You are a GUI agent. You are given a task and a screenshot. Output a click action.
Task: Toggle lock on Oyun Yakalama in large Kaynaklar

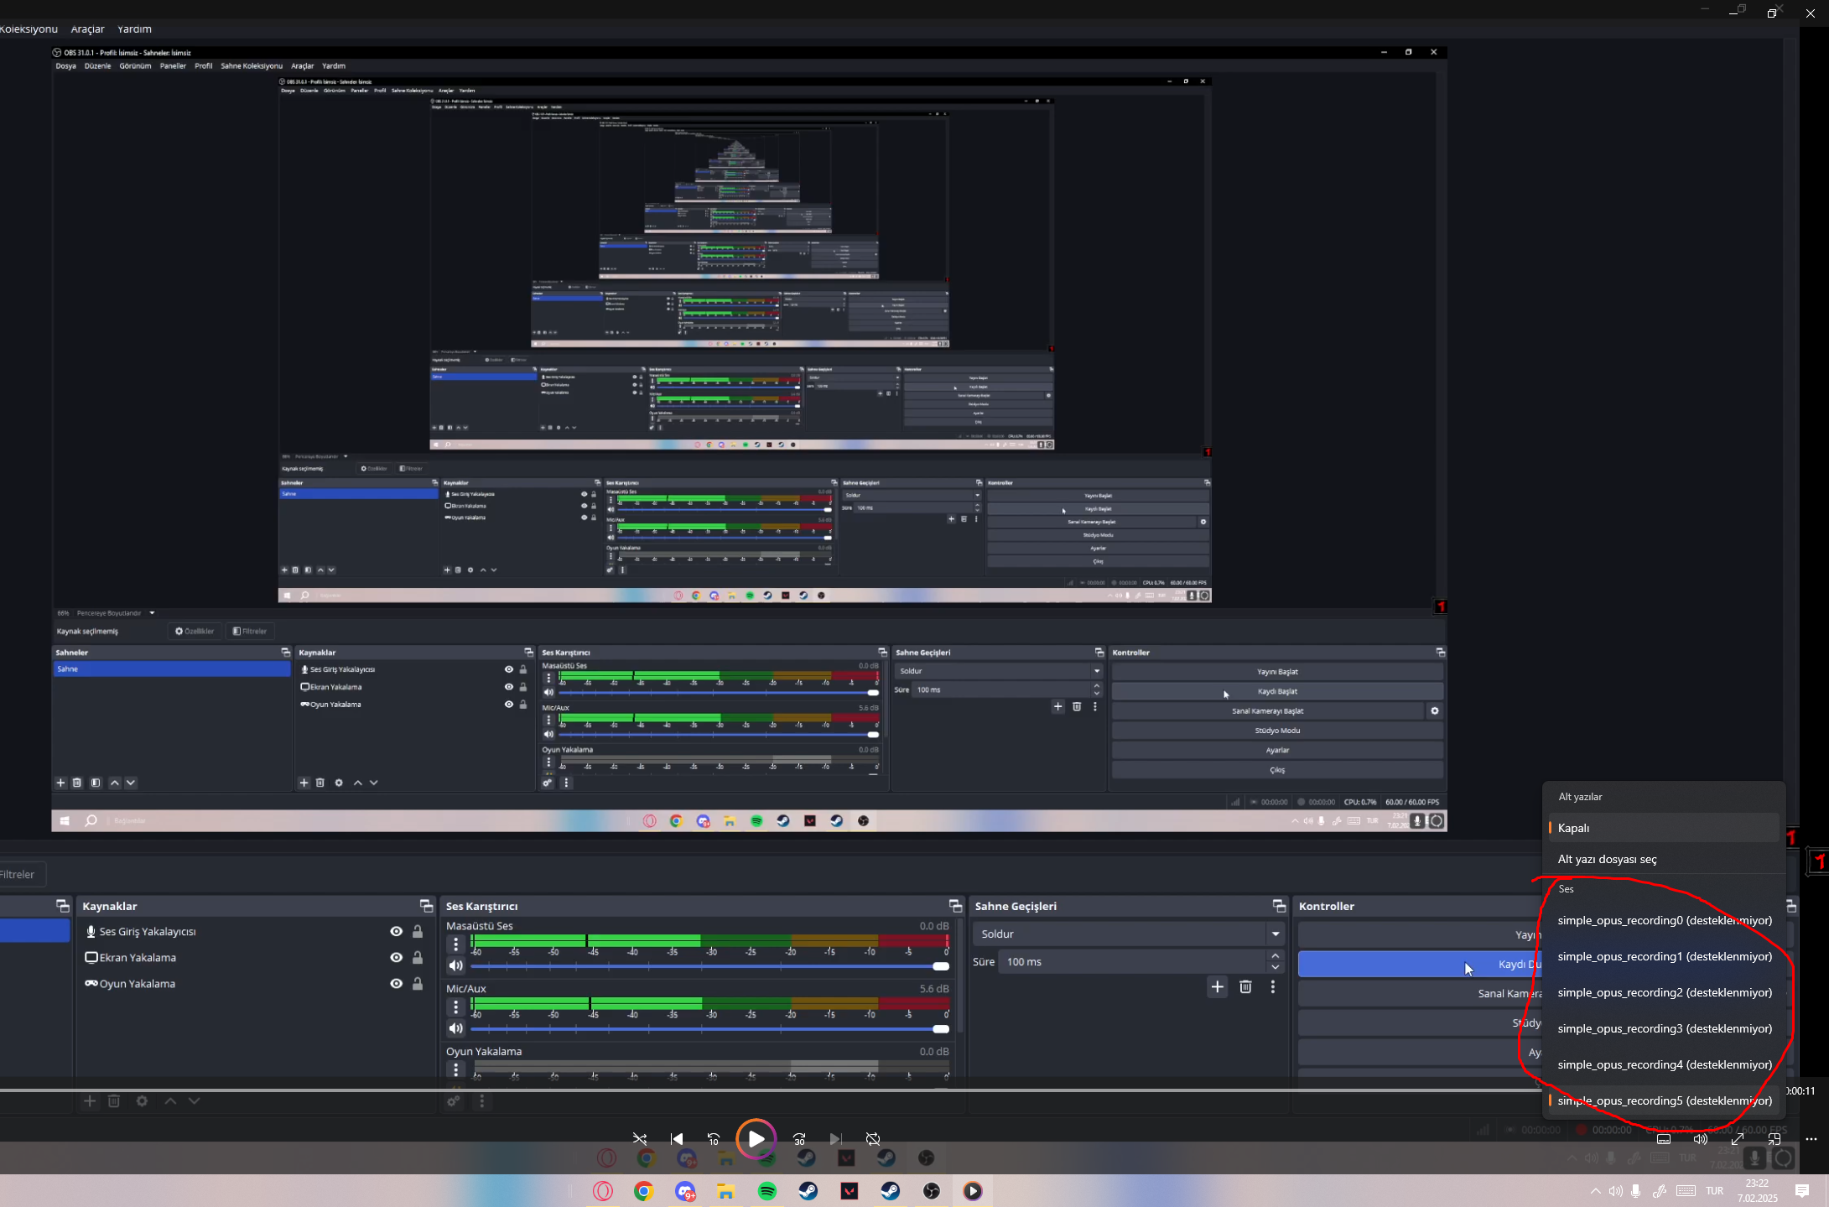pos(418,983)
